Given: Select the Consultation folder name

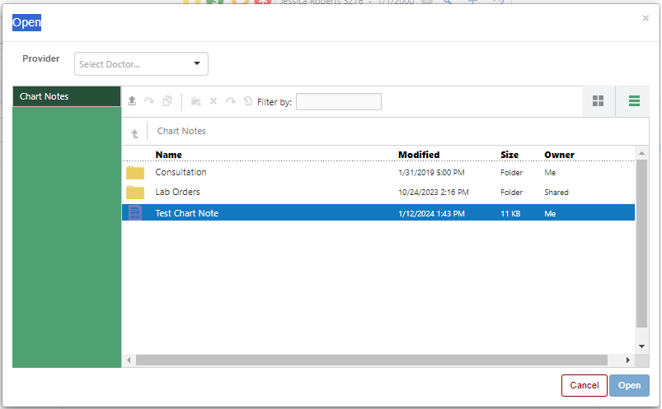Looking at the screenshot, I should 181,172.
